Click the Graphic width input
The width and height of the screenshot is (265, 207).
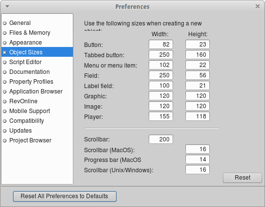click(x=161, y=96)
